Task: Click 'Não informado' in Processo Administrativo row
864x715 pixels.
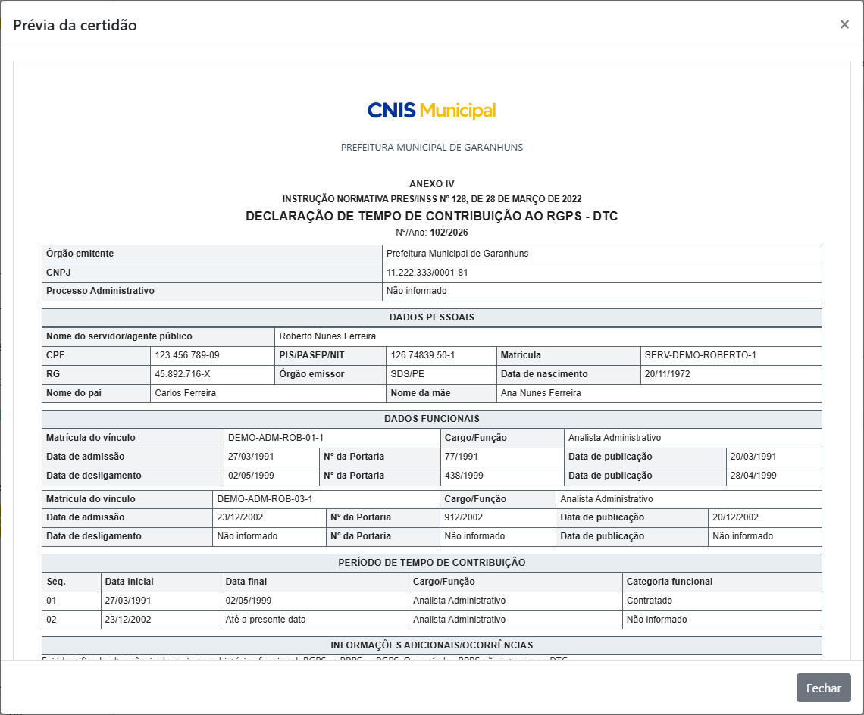Action: tap(416, 291)
